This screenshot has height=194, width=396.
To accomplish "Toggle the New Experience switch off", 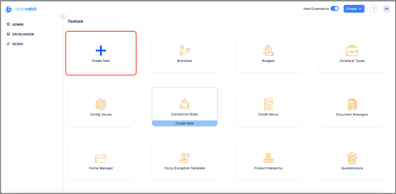I will [334, 9].
